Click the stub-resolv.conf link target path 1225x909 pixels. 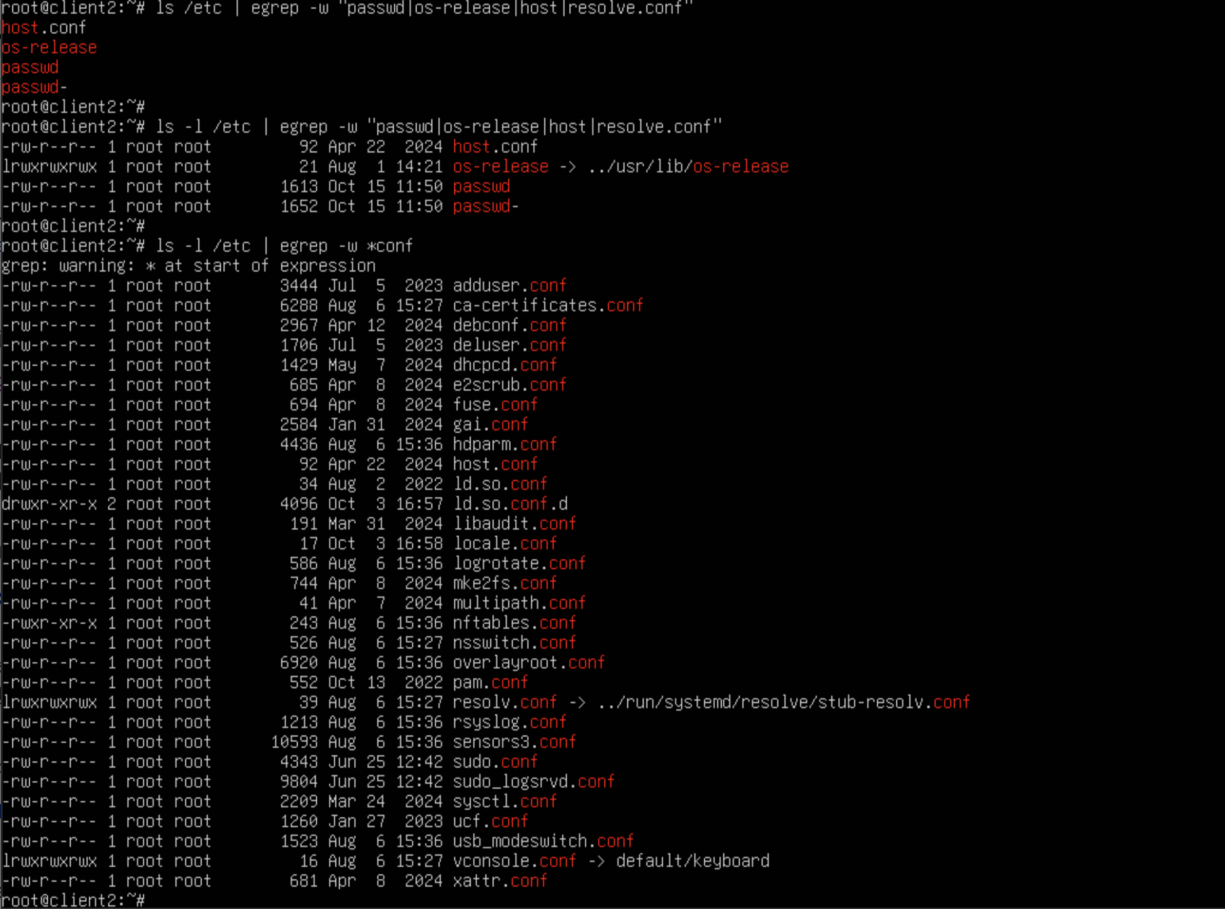[x=784, y=703]
